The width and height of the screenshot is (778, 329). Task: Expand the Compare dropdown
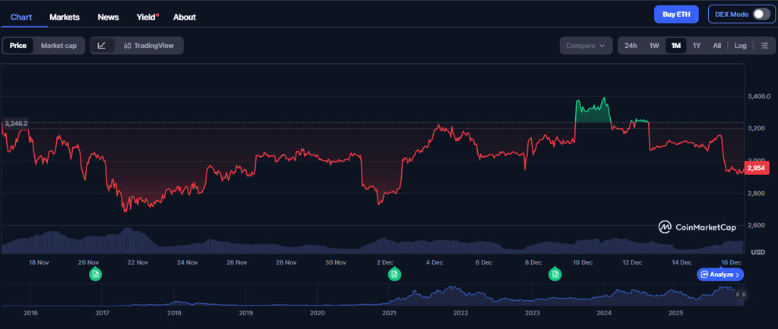pyautogui.click(x=586, y=45)
